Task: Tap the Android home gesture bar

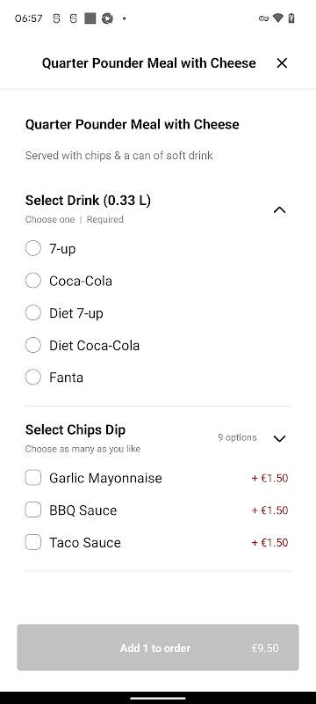Action: pyautogui.click(x=158, y=698)
